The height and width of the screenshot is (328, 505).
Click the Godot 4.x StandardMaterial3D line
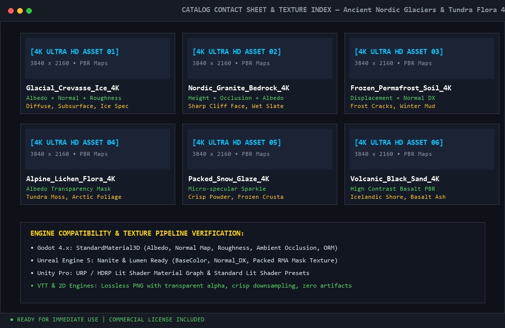click(x=184, y=248)
